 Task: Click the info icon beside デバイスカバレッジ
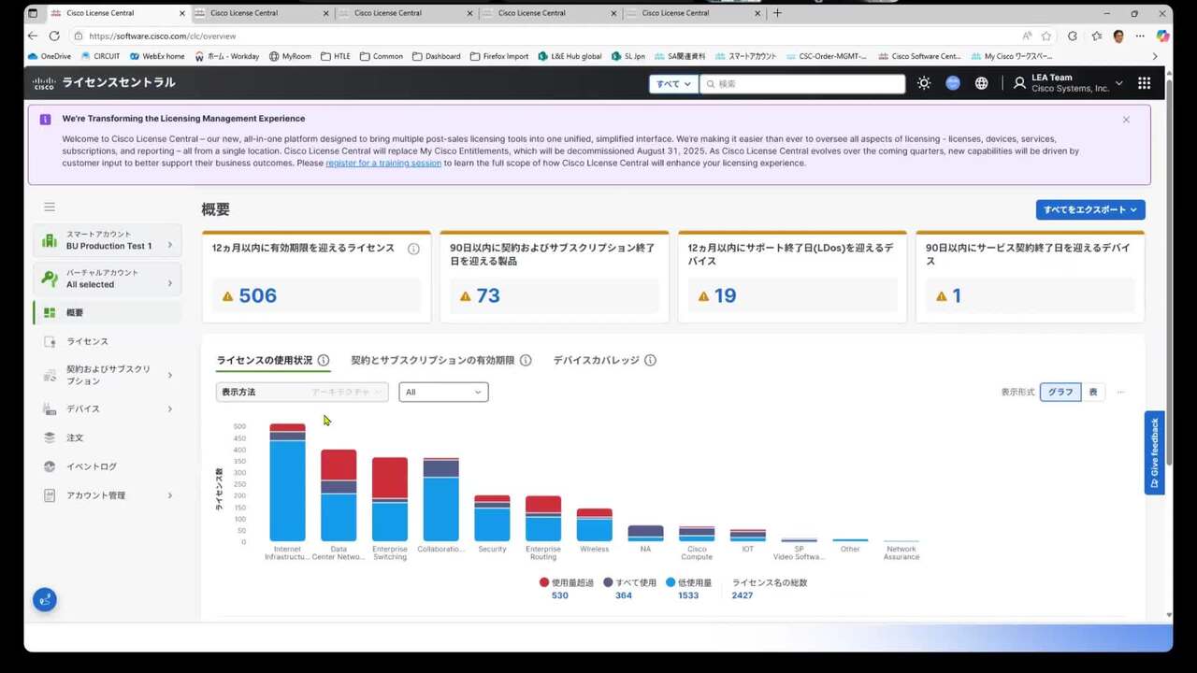[x=650, y=361]
